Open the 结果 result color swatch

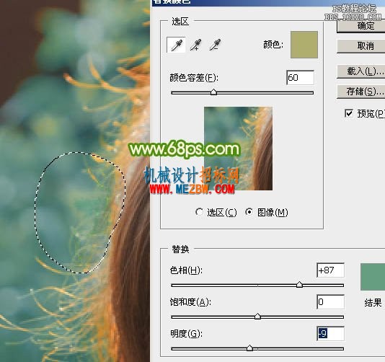[373, 277]
